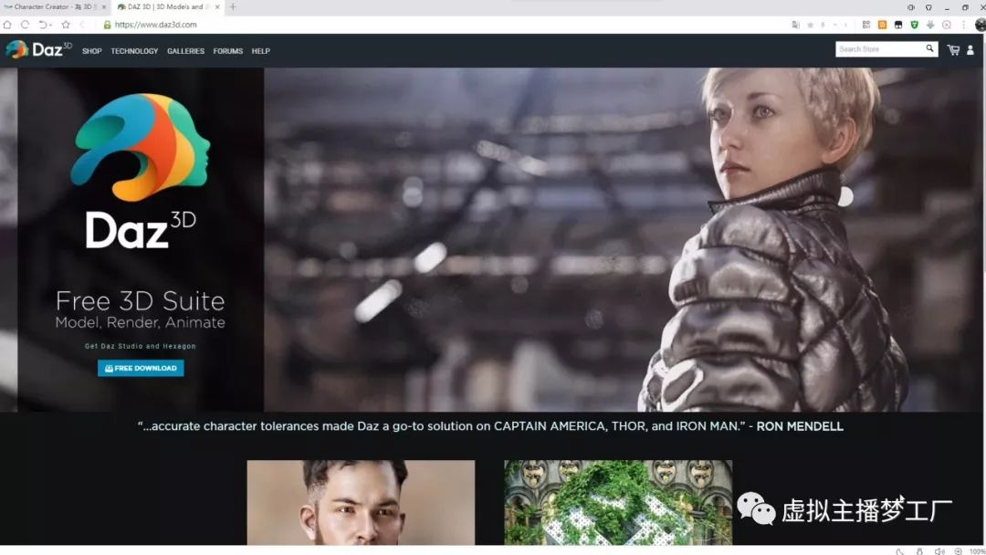Click the gray download arrow extension icon

pos(930,25)
